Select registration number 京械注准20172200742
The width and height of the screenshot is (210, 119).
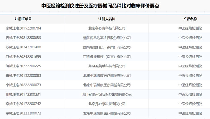click(x=23, y=104)
